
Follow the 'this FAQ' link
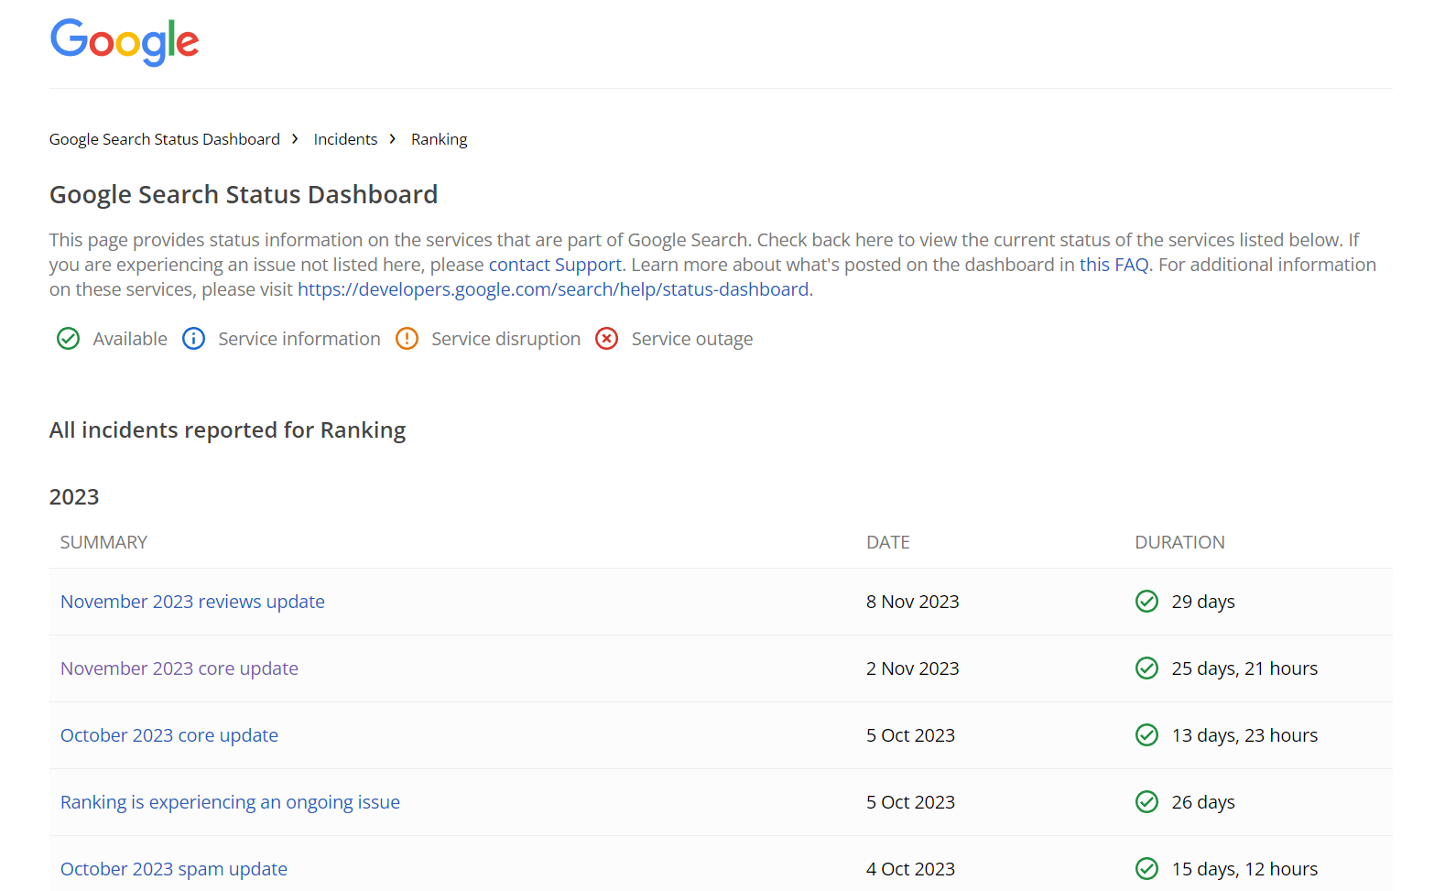[1114, 265]
